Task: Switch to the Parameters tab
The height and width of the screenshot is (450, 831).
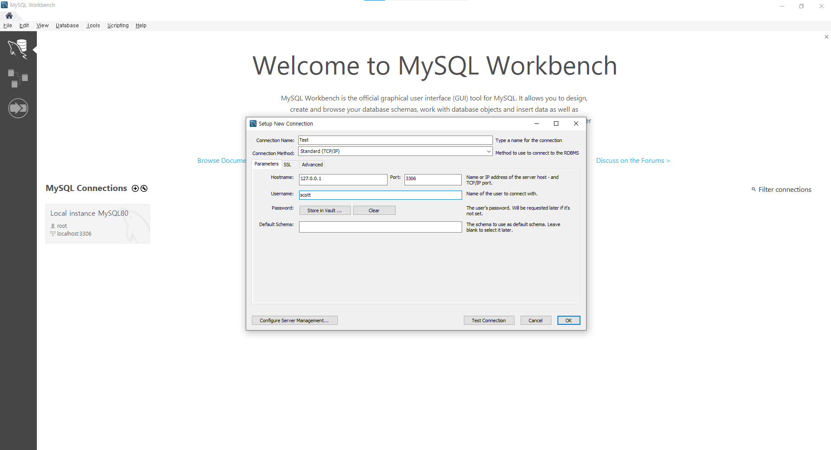Action: (267, 164)
